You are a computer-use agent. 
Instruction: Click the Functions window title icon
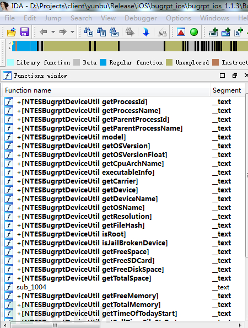pos(7,76)
